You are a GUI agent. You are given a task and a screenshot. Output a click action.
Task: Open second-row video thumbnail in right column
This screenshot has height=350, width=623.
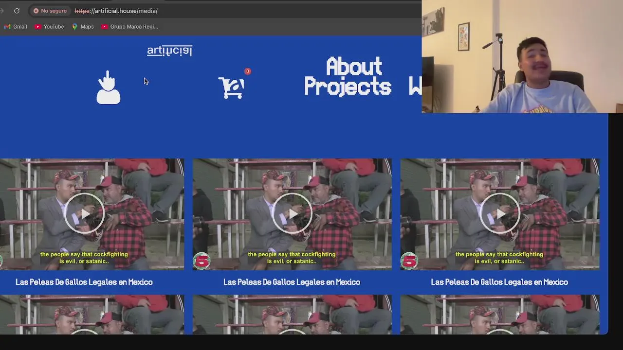pyautogui.click(x=500, y=315)
